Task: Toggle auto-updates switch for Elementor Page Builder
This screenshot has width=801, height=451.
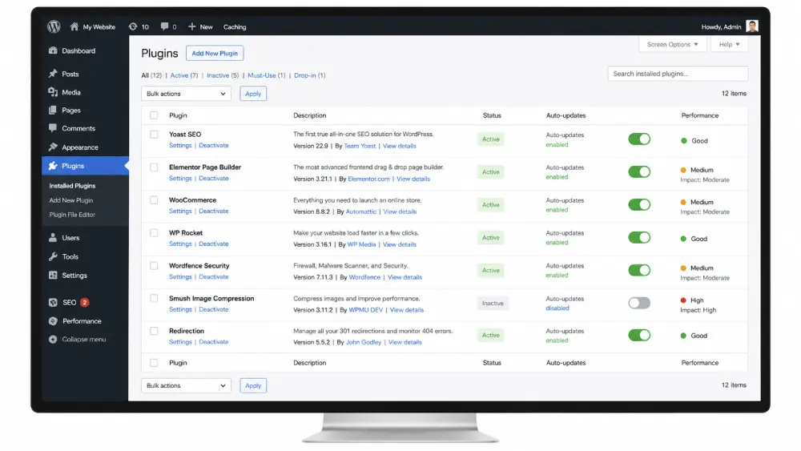Action: pyautogui.click(x=639, y=171)
